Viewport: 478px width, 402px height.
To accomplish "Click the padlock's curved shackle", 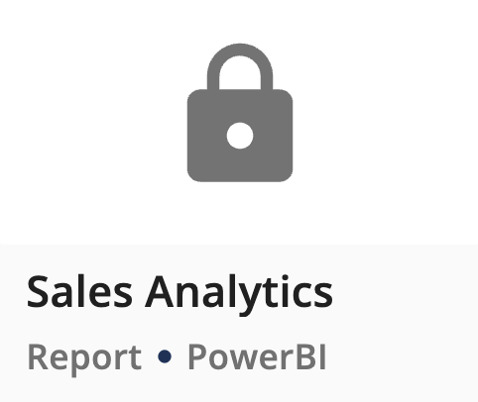I will point(240,66).
